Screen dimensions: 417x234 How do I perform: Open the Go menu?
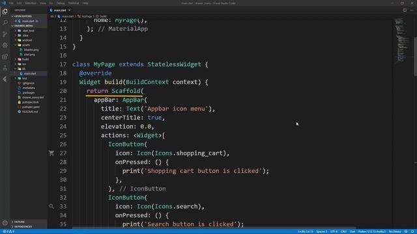coord(51,3)
